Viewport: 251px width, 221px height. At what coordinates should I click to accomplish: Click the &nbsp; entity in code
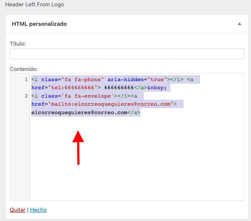(x=157, y=87)
